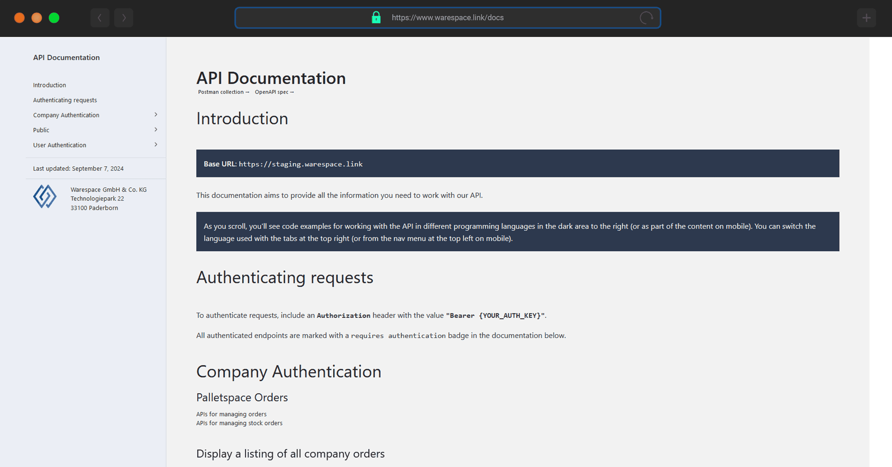Click the Company Authentication main heading
892x467 pixels.
(x=289, y=372)
